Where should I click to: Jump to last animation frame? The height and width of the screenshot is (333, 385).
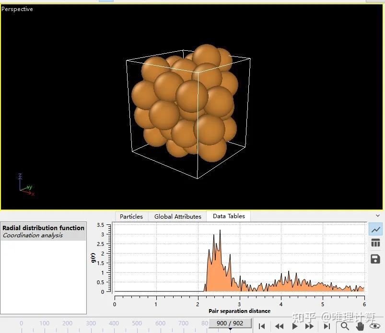[327, 326]
